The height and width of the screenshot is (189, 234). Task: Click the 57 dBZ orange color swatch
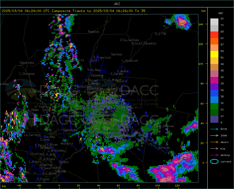coord(214,41)
